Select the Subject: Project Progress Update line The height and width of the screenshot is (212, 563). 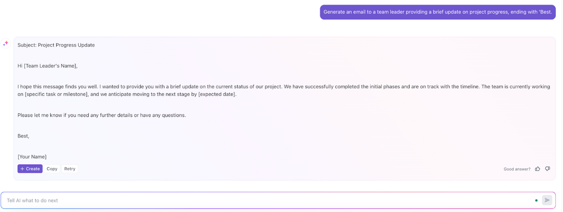[56, 45]
